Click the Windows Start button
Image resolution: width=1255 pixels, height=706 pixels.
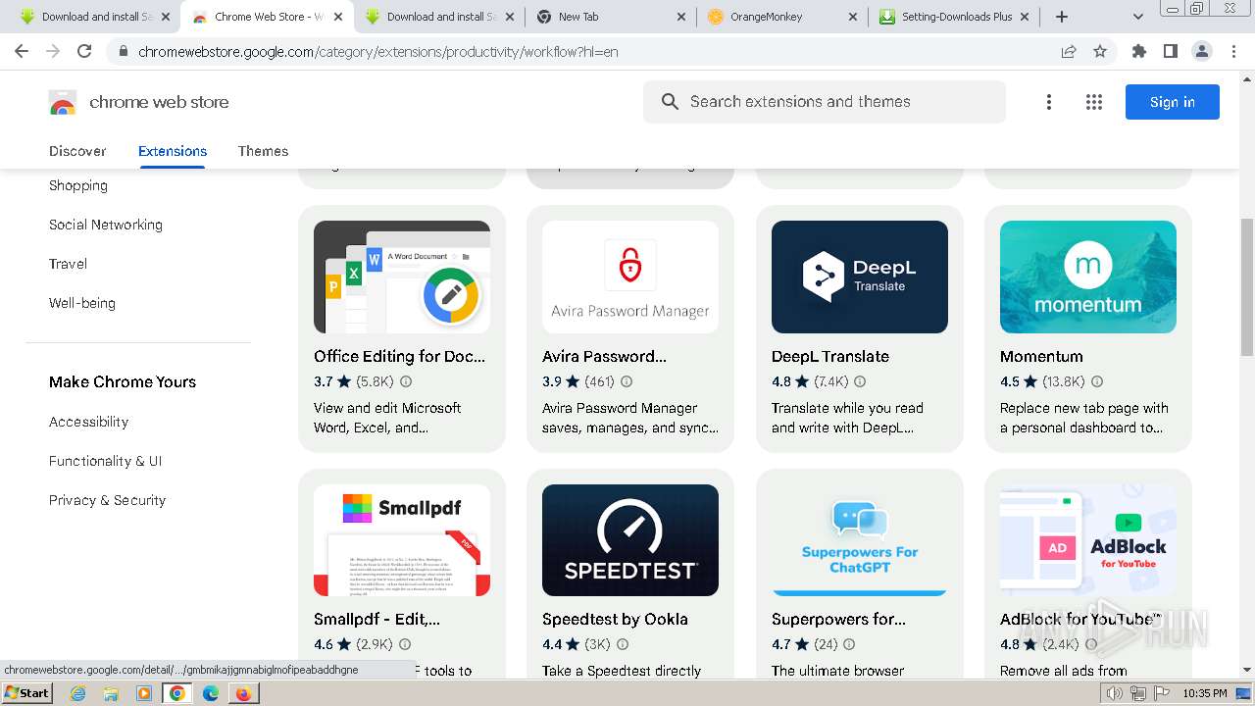click(26, 693)
